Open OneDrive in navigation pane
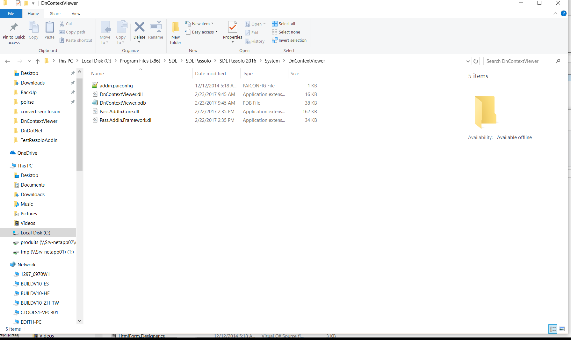Viewport: 571px width, 340px height. click(27, 153)
